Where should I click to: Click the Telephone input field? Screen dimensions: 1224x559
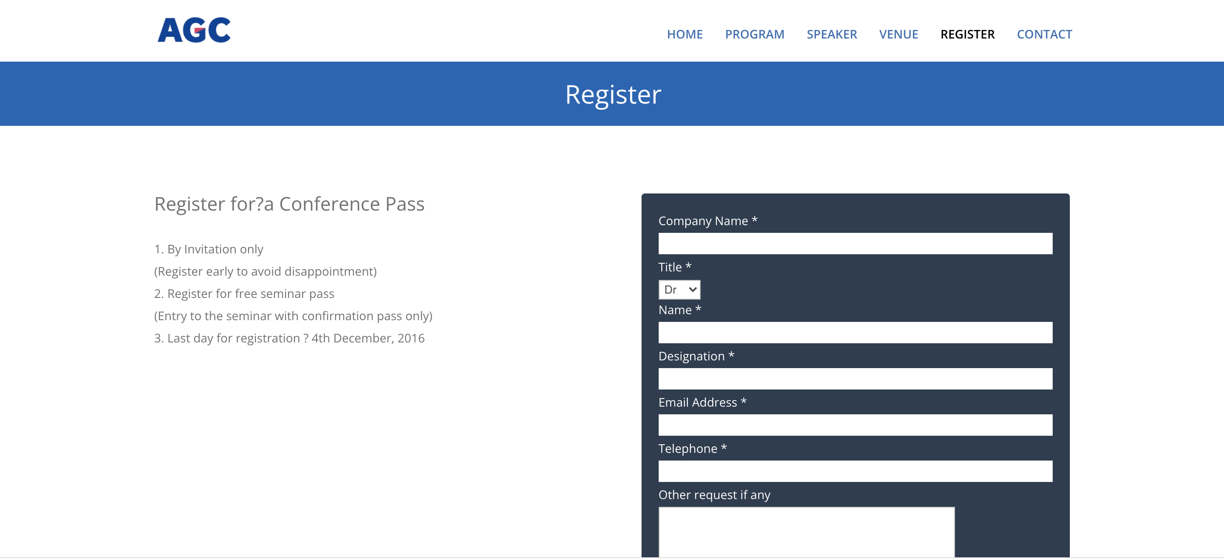coord(855,471)
